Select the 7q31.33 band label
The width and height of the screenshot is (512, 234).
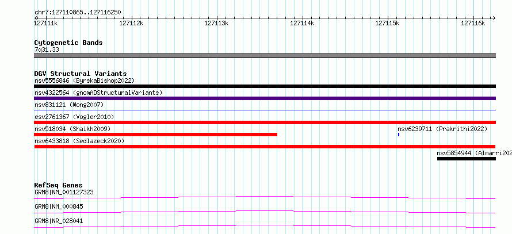pos(47,49)
